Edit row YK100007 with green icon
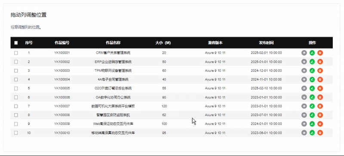The image size is (344, 156). click(x=312, y=106)
